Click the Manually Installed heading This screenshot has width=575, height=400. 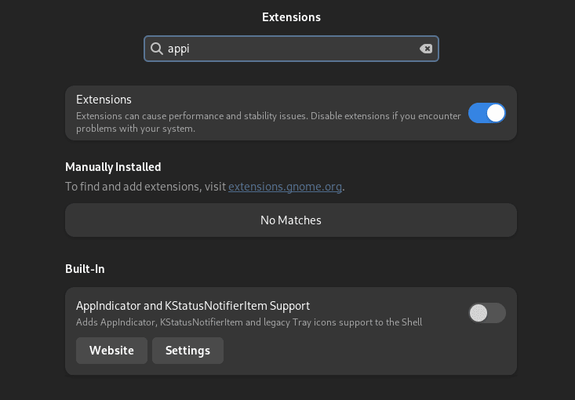(x=113, y=167)
